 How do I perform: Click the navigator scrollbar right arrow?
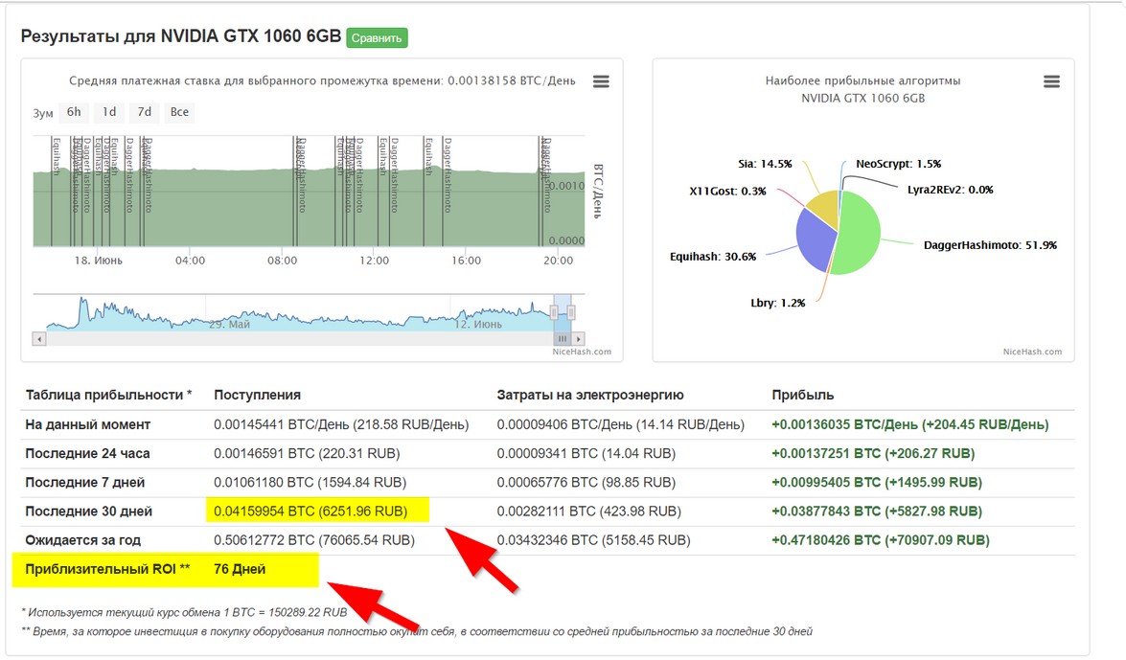579,339
